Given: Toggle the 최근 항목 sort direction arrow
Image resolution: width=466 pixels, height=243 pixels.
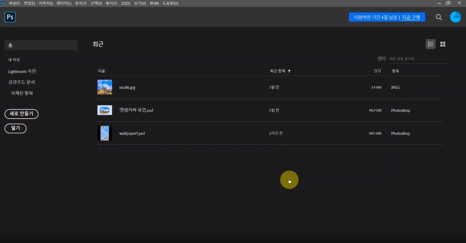Looking at the screenshot, I should 289,70.
